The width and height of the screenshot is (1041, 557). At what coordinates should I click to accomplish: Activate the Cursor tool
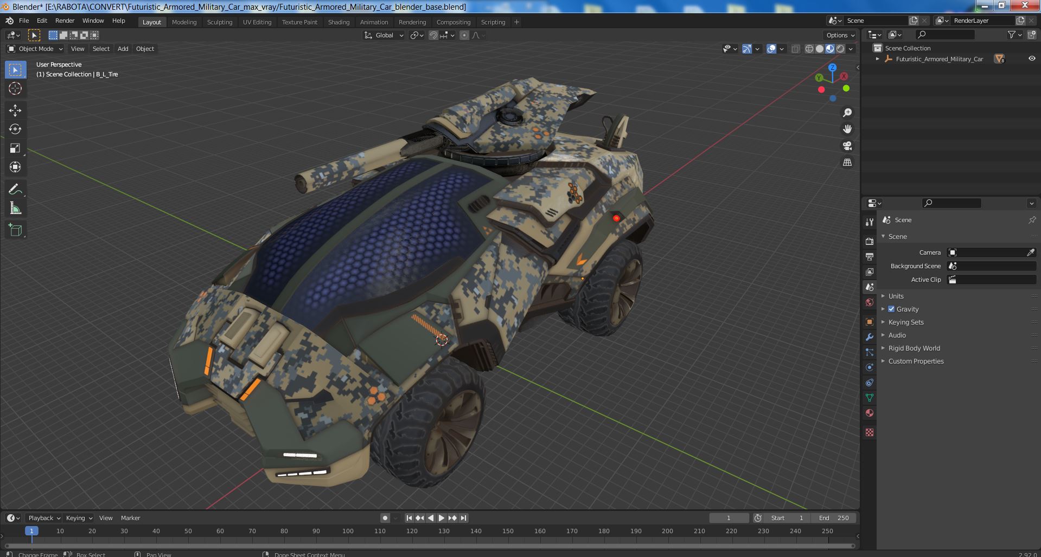(15, 88)
